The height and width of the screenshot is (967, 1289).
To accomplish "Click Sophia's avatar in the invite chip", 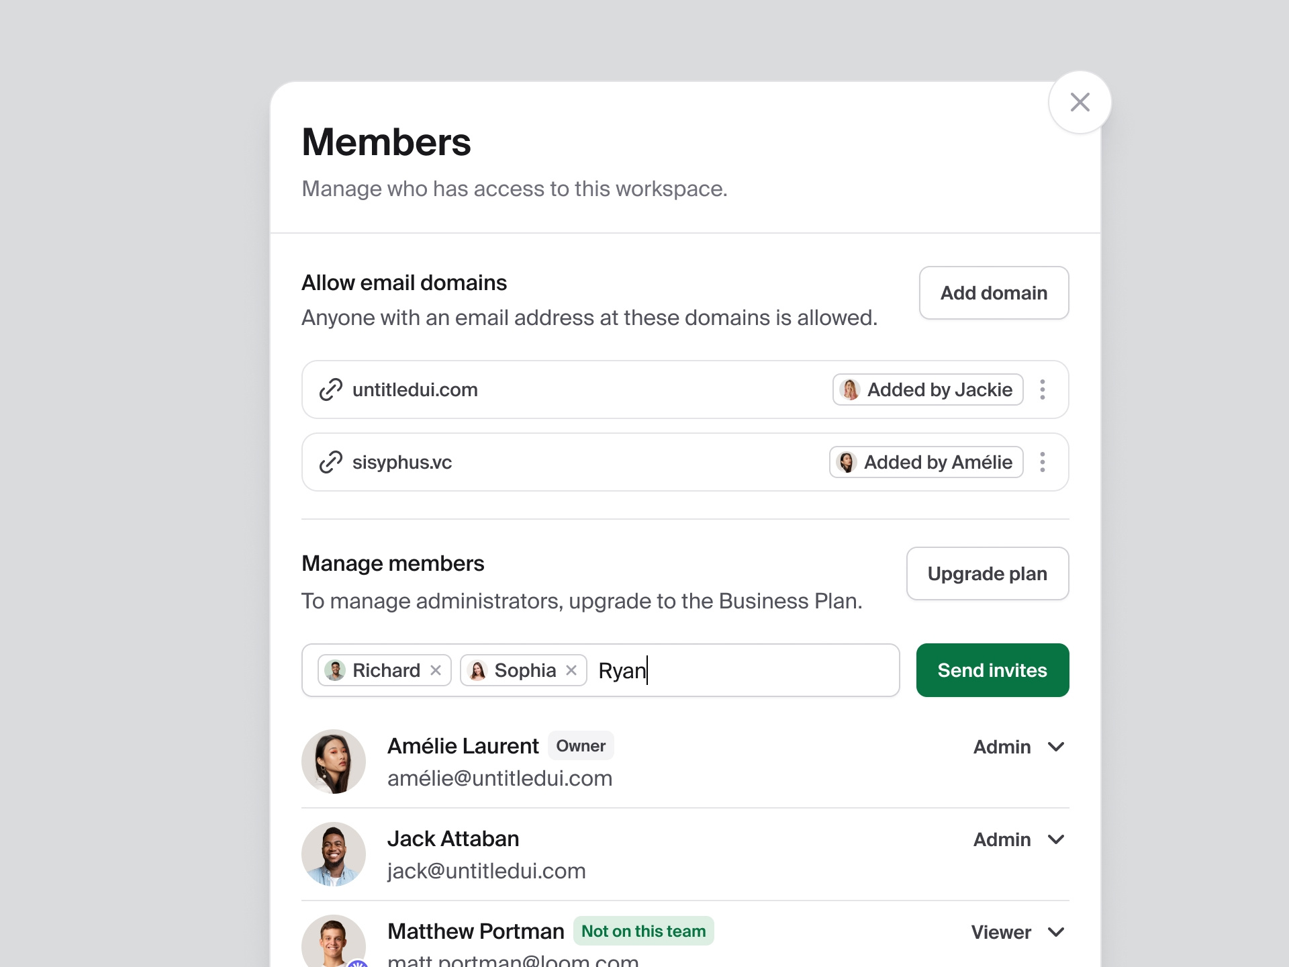I will coord(478,670).
